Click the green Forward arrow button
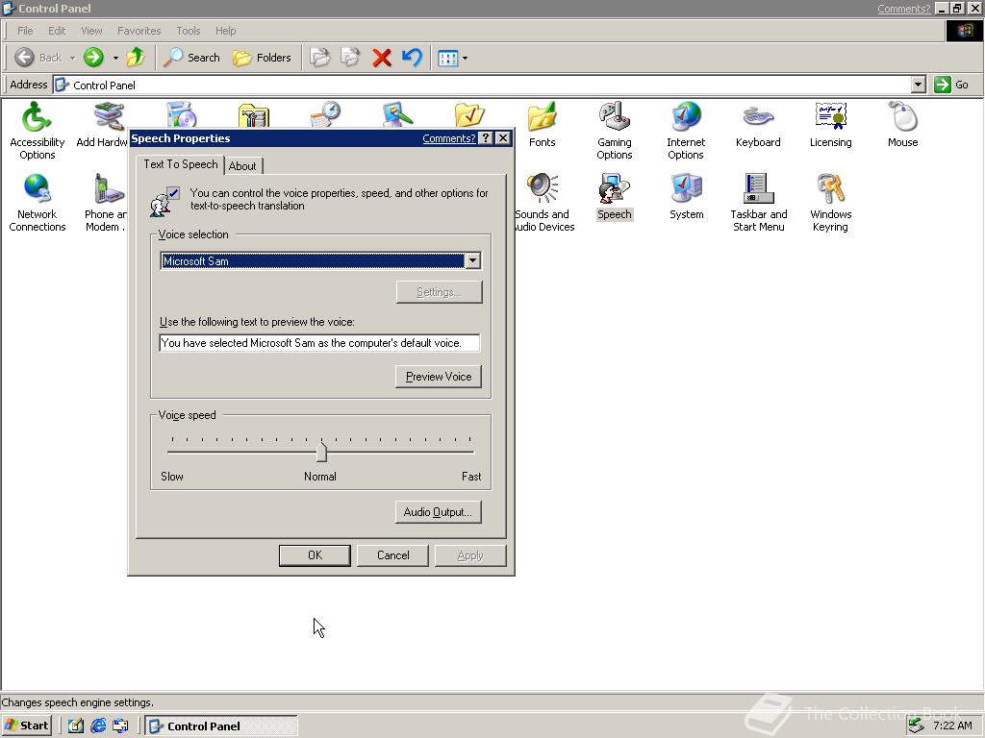This screenshot has height=738, width=985. point(93,58)
